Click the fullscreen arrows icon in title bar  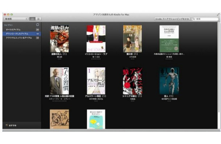218,14
